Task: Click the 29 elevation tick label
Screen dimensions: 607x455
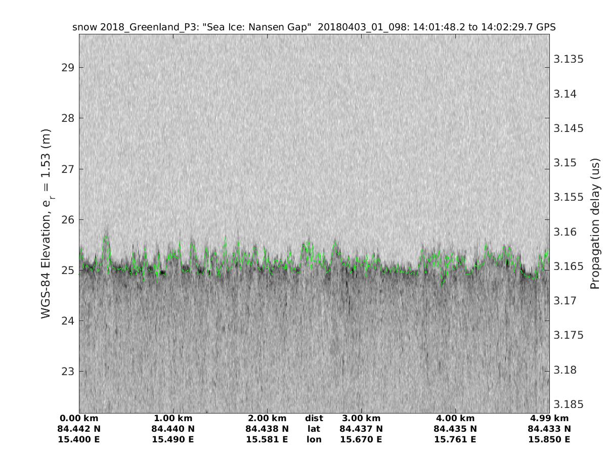Action: point(66,68)
